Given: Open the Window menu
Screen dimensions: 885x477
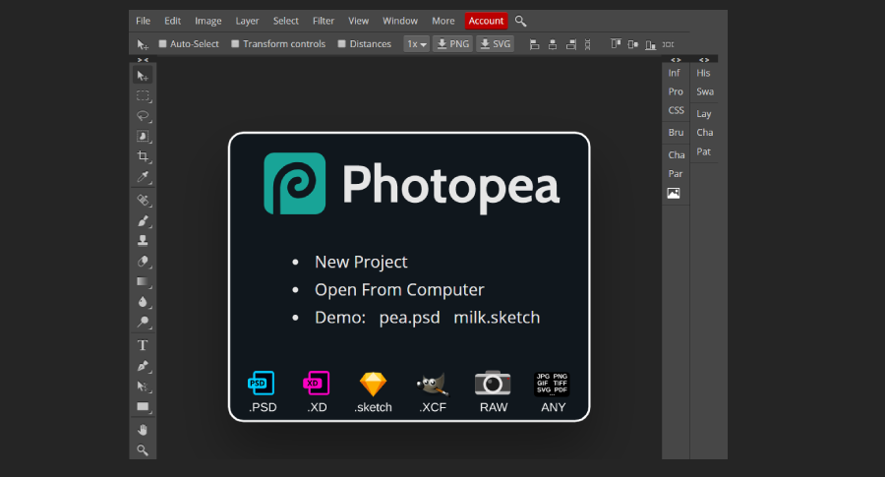Looking at the screenshot, I should 400,21.
